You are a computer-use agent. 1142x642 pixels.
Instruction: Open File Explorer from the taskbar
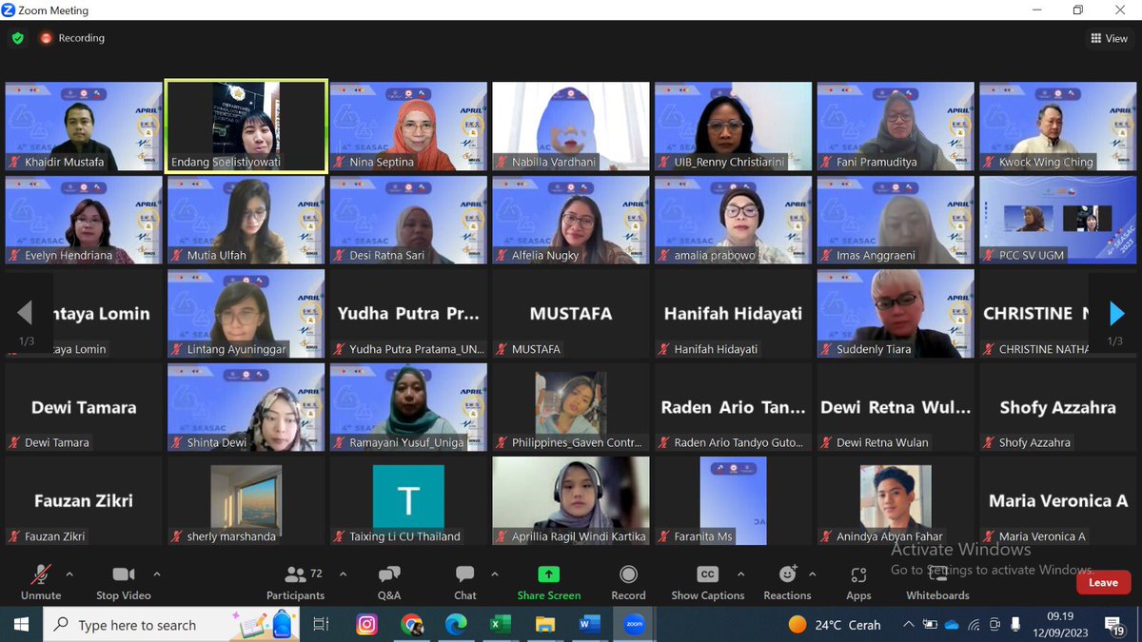(544, 625)
